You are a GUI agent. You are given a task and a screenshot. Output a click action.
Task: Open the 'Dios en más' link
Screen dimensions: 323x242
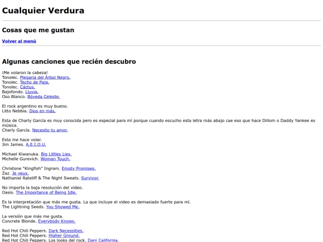[42, 111]
